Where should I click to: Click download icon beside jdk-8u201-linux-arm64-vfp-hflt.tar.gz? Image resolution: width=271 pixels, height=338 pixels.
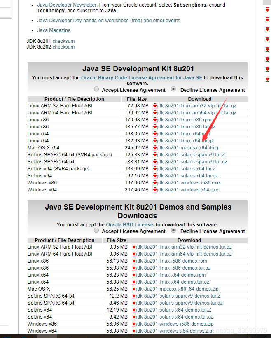(x=155, y=113)
